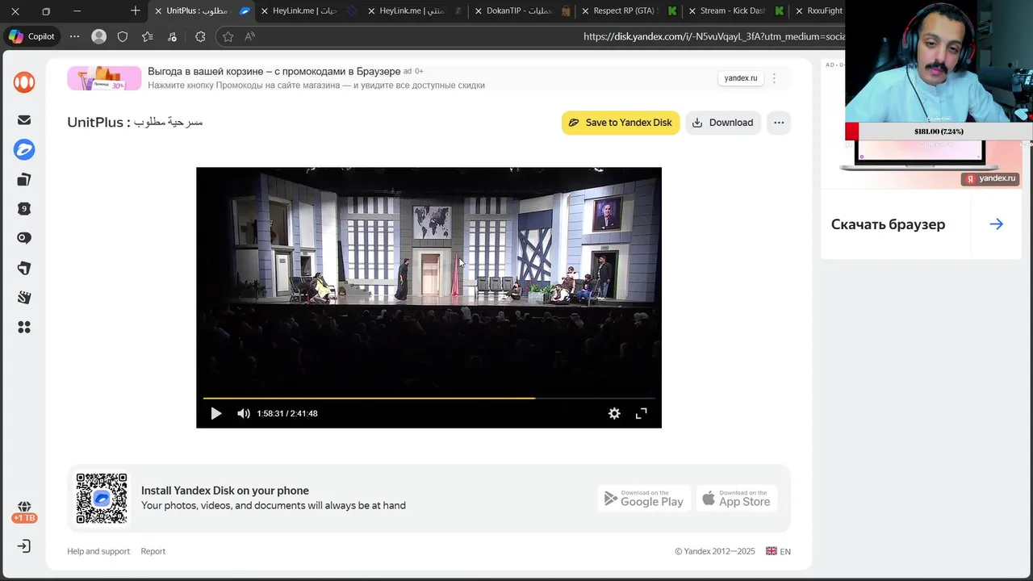Open the Messenger chat icon in sidebar
This screenshot has height=581, width=1033.
[x=24, y=238]
